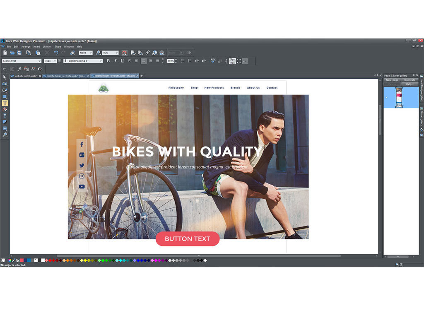Select the Selector arrow tool

[x=5, y=77]
